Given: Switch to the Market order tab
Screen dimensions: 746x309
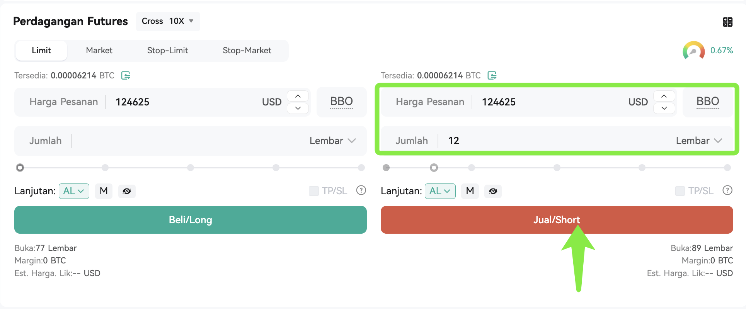Looking at the screenshot, I should 99,51.
